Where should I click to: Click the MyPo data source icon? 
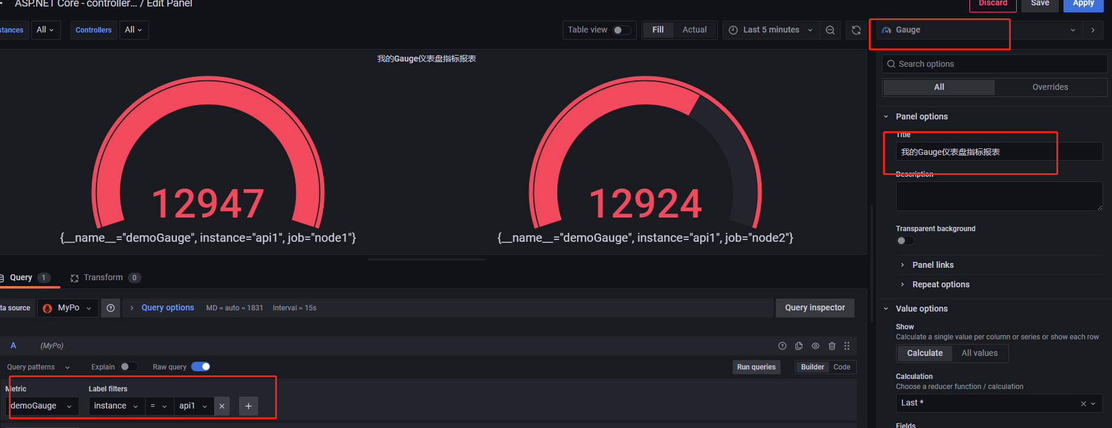point(47,308)
